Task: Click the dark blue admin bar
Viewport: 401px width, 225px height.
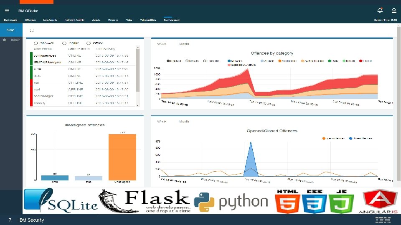Action: pyautogui.click(x=55, y=178)
